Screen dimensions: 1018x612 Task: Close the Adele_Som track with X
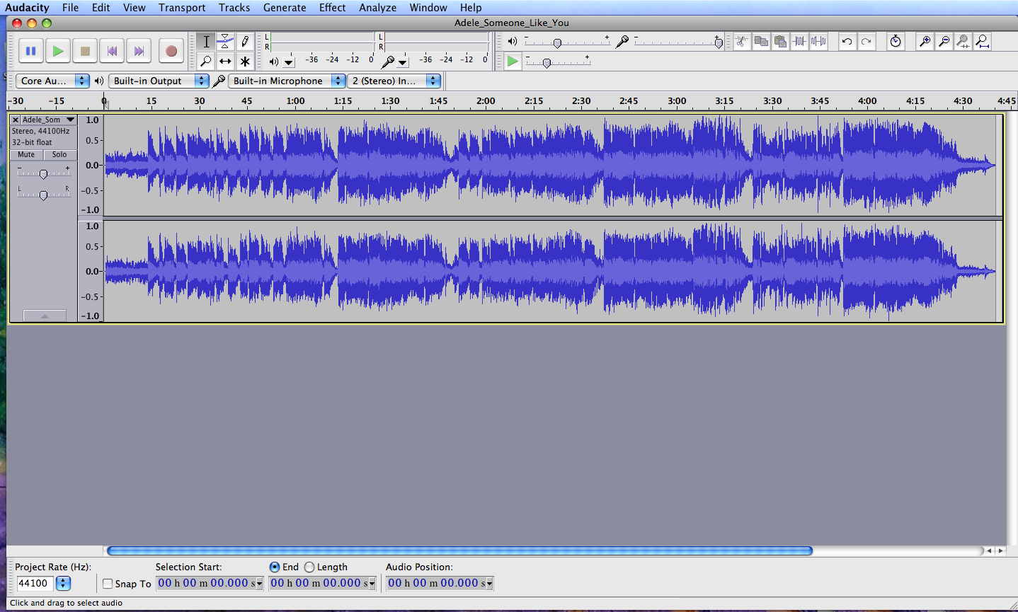click(x=15, y=120)
